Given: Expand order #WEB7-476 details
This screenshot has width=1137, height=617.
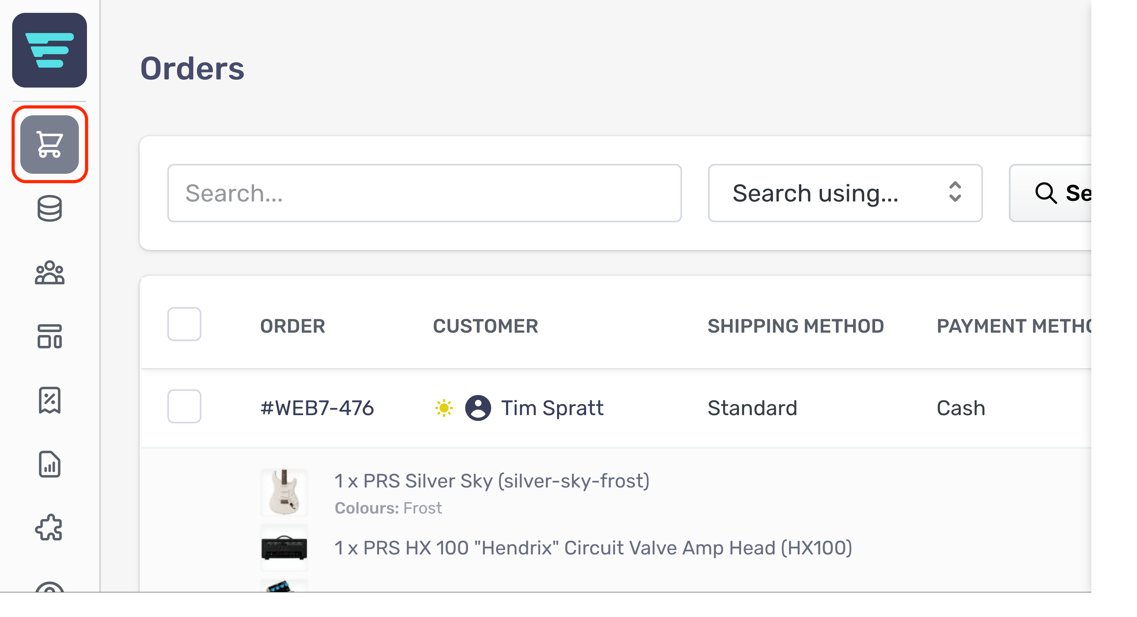Looking at the screenshot, I should 317,408.
